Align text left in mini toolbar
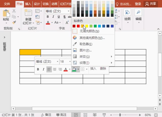This screenshot has width=162, height=117. [x=49, y=69]
